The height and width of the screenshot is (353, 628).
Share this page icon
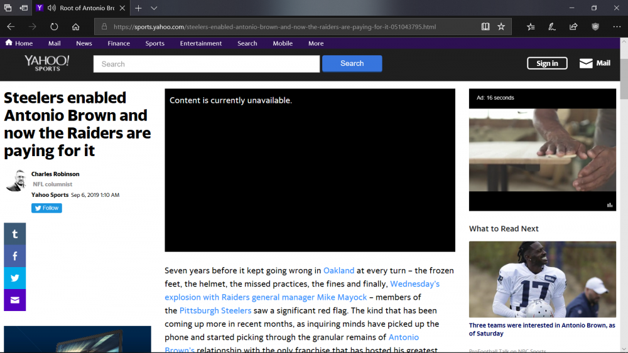pyautogui.click(x=573, y=27)
